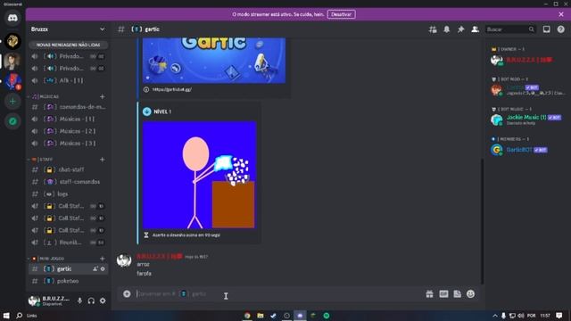The height and width of the screenshot is (321, 571).
Task: Add channel to MINI JOGOS category plus icon
Action: click(x=103, y=259)
